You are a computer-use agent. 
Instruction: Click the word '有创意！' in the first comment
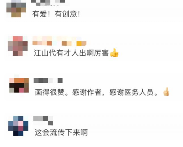[x=67, y=14]
